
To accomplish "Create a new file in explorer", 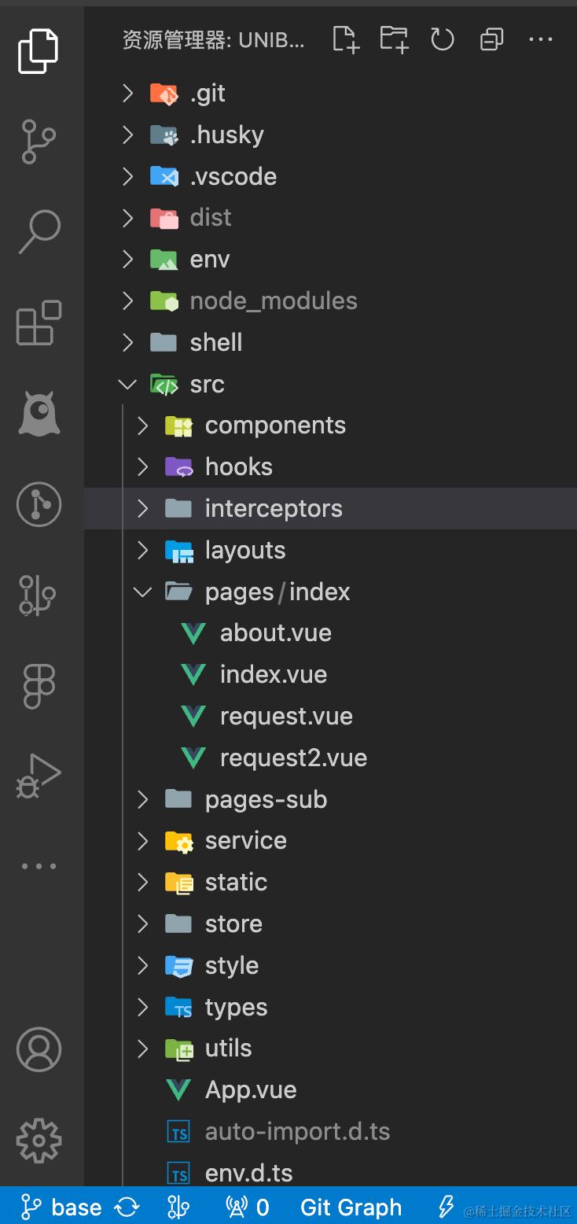I will tap(345, 39).
